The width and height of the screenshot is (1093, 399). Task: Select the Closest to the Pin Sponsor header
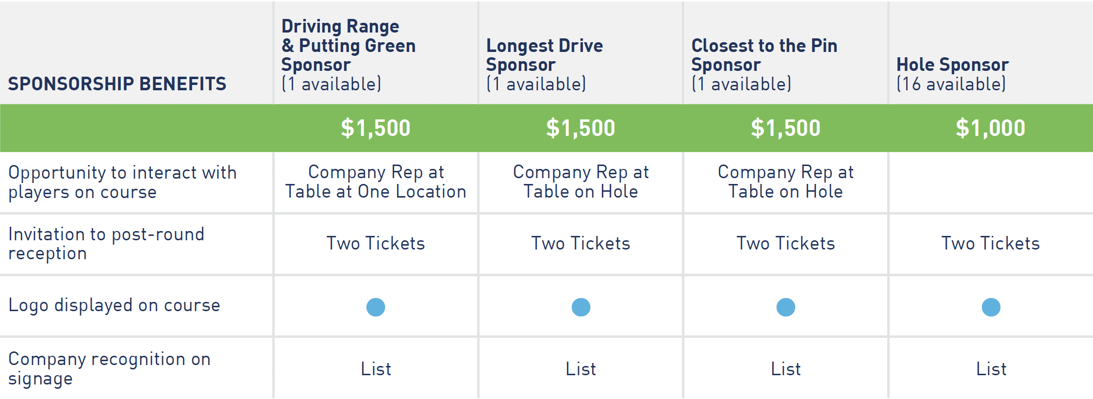coord(764,65)
